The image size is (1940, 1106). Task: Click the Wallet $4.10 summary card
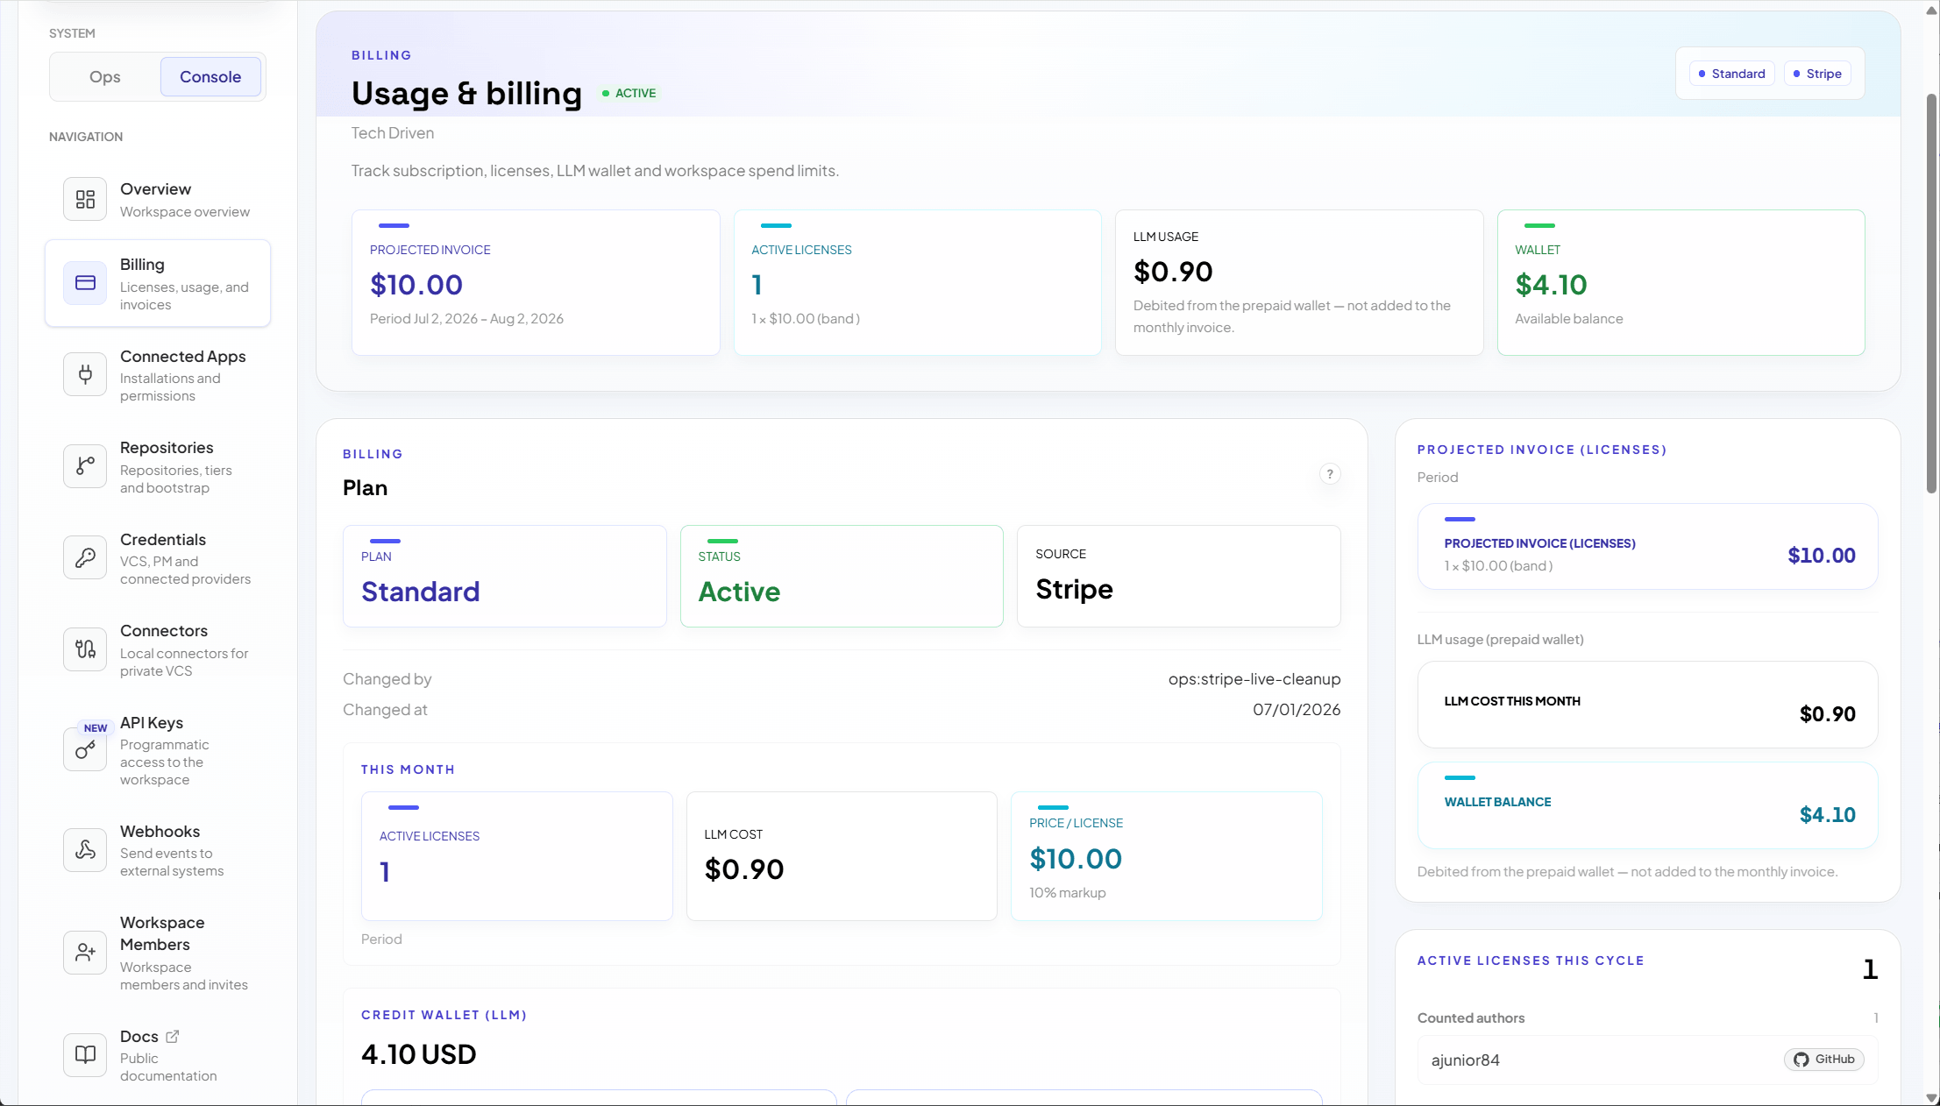tap(1681, 282)
